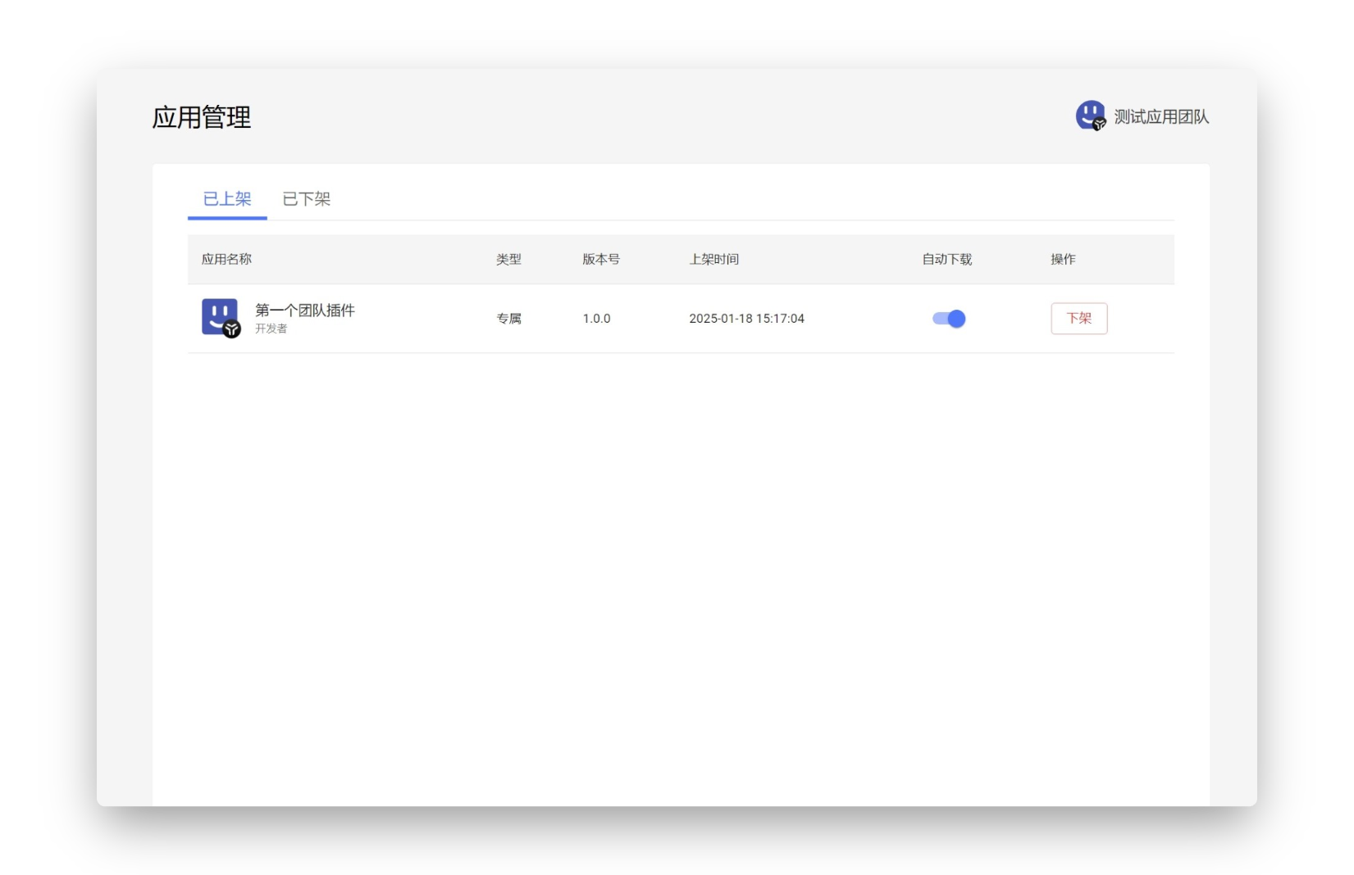Select the smiley app icon next to 测试应用团队
Viewport: 1354px width, 875px height.
click(1090, 116)
